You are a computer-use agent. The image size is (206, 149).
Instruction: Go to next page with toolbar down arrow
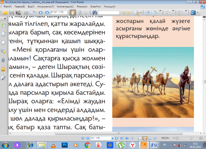47,13
